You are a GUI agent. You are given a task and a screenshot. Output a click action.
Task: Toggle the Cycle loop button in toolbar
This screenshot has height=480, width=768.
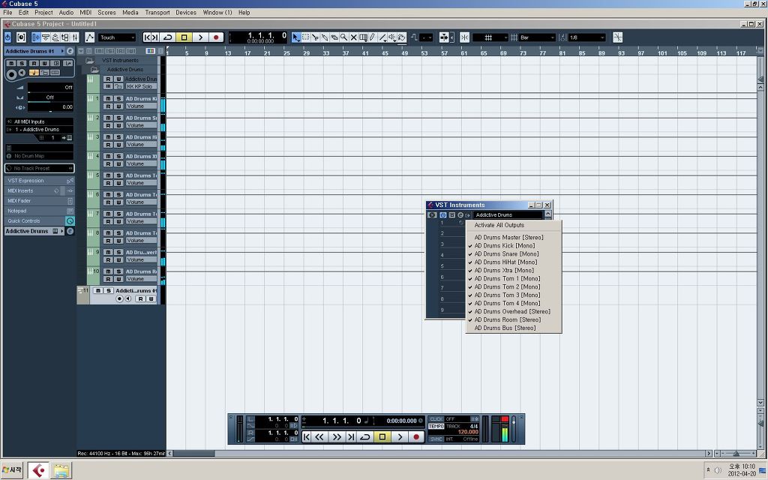[x=167, y=37]
